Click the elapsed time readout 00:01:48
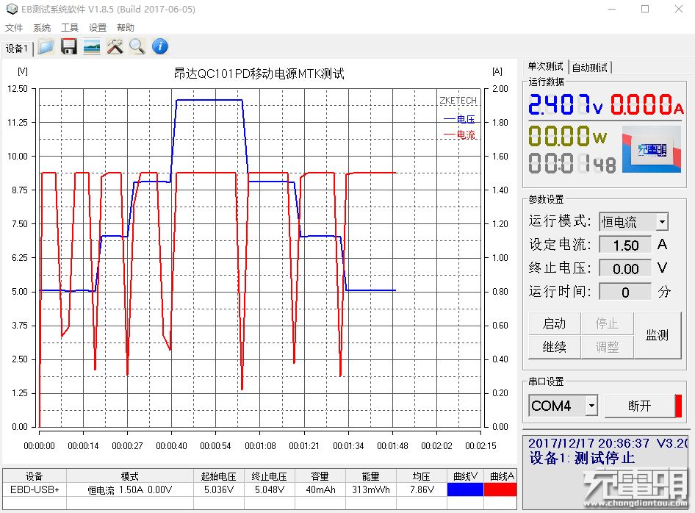 tap(572, 163)
